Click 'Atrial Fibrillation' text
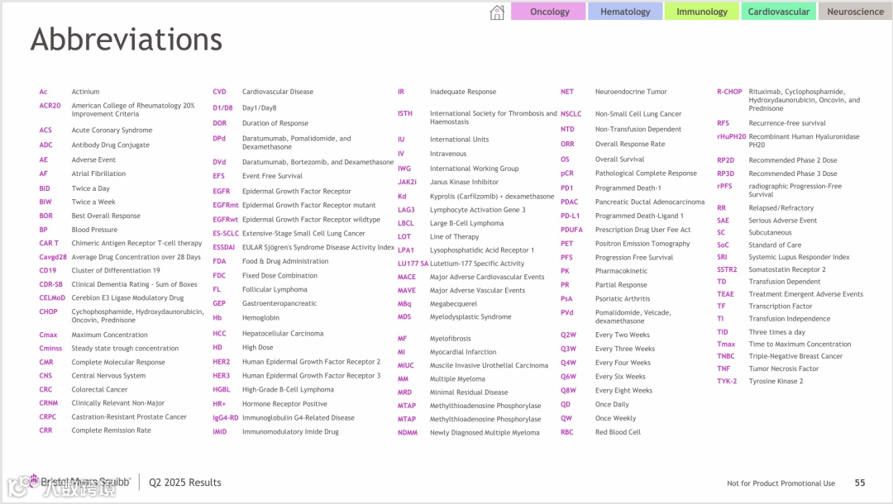The height and width of the screenshot is (504, 893). click(x=98, y=174)
